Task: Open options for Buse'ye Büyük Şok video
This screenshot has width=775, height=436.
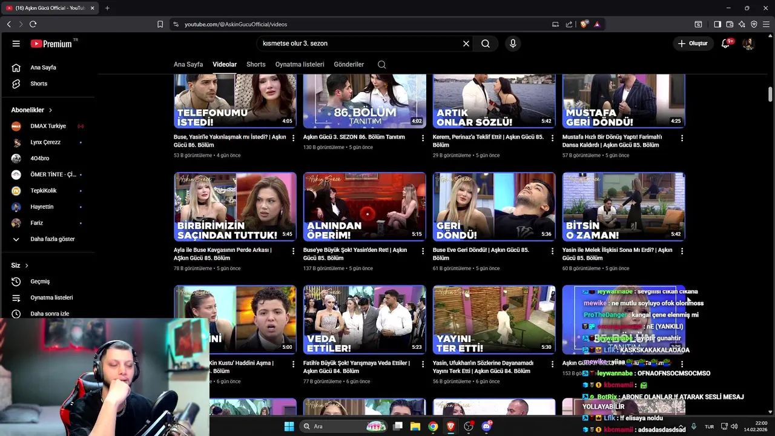Action: click(423, 251)
